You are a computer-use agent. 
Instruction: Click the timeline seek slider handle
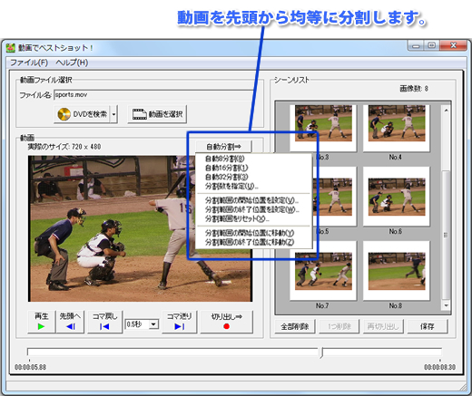tap(321, 353)
